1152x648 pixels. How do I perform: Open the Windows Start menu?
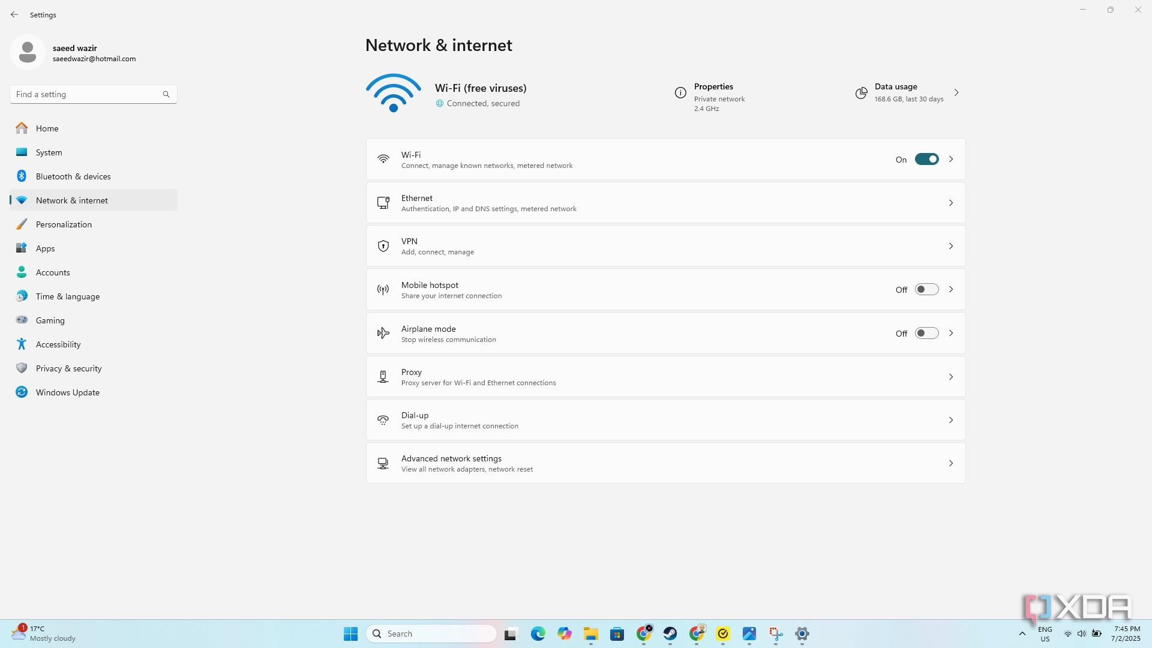tap(350, 634)
